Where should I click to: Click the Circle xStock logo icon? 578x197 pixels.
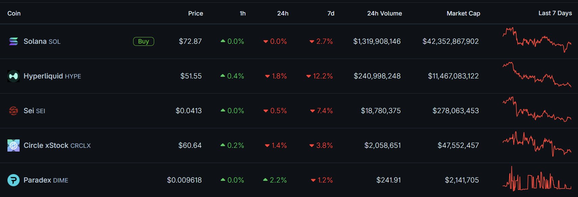(x=14, y=145)
